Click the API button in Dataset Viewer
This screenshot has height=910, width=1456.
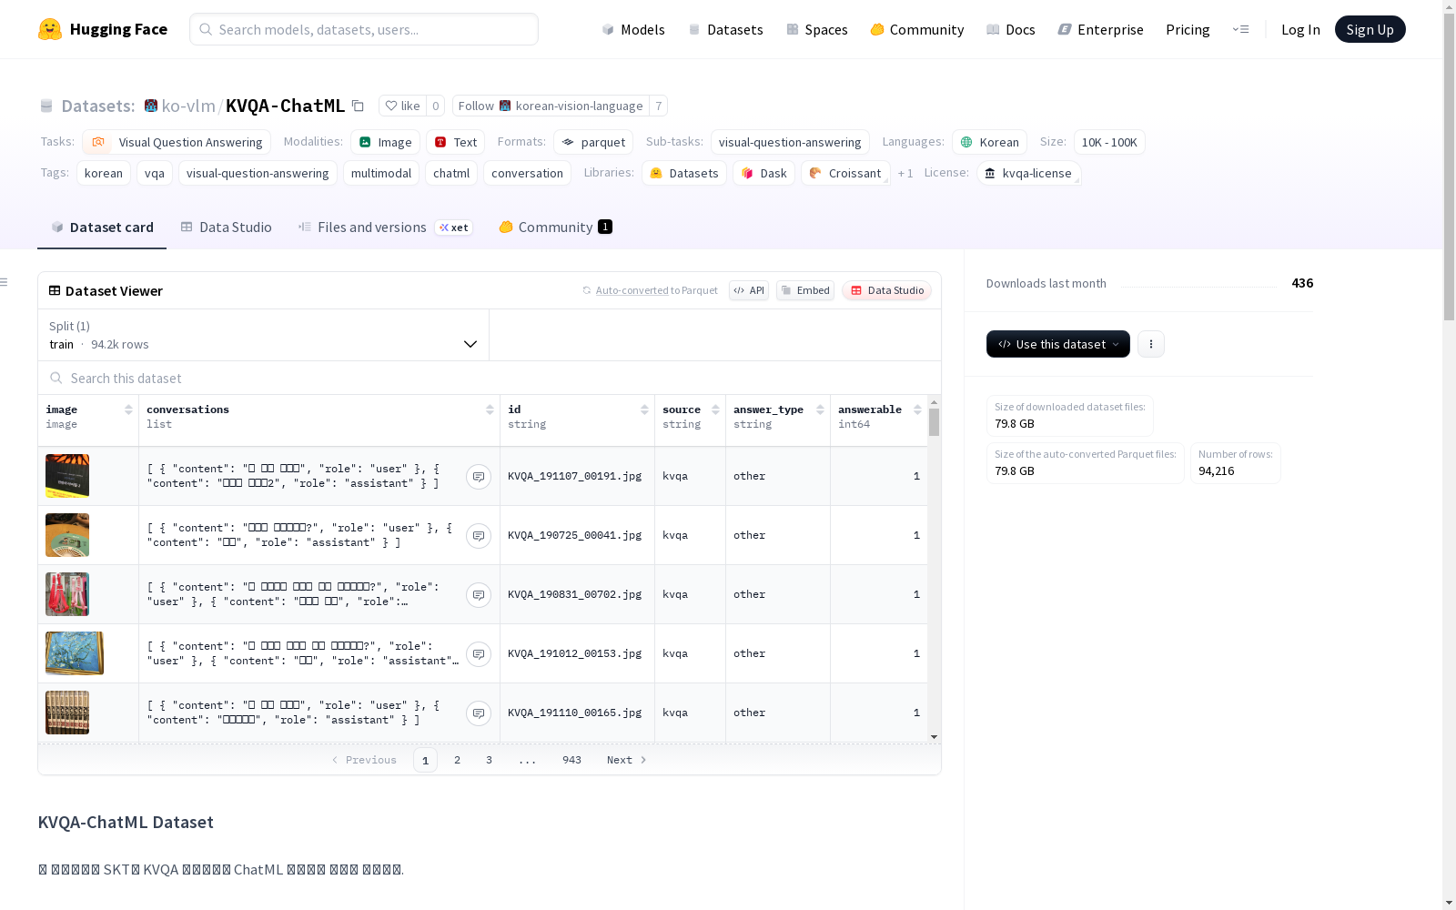(x=749, y=290)
